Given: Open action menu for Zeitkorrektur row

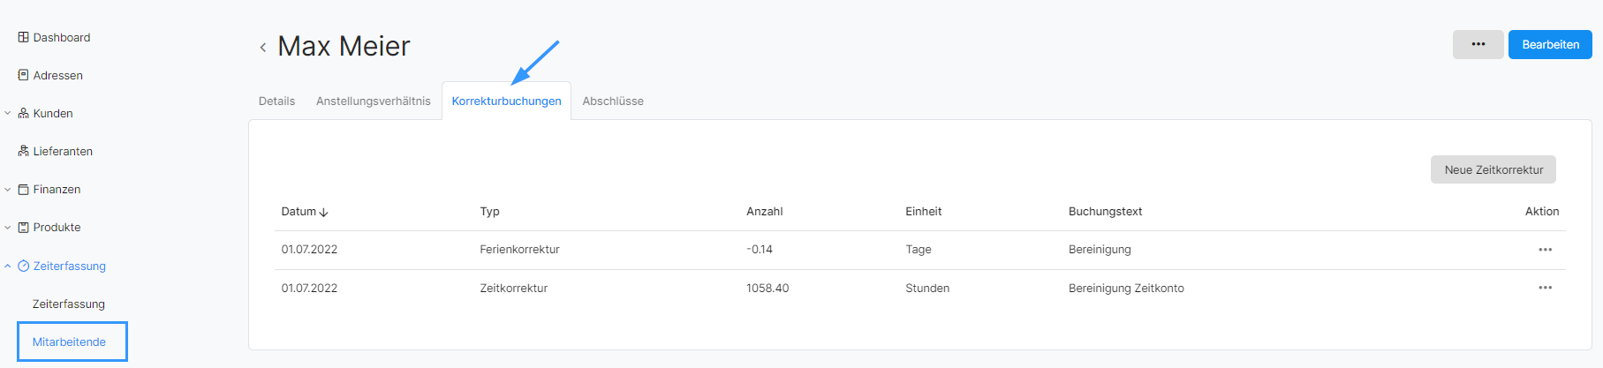Looking at the screenshot, I should coord(1545,288).
